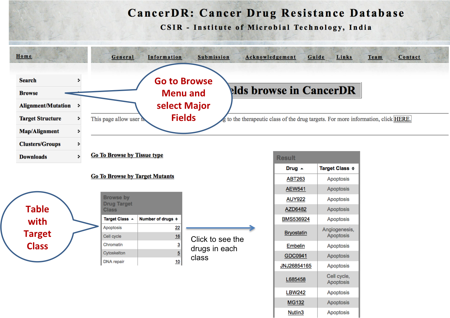Expand the Search sidebar menu arrow
This screenshot has width=450, height=318.
click(x=79, y=80)
